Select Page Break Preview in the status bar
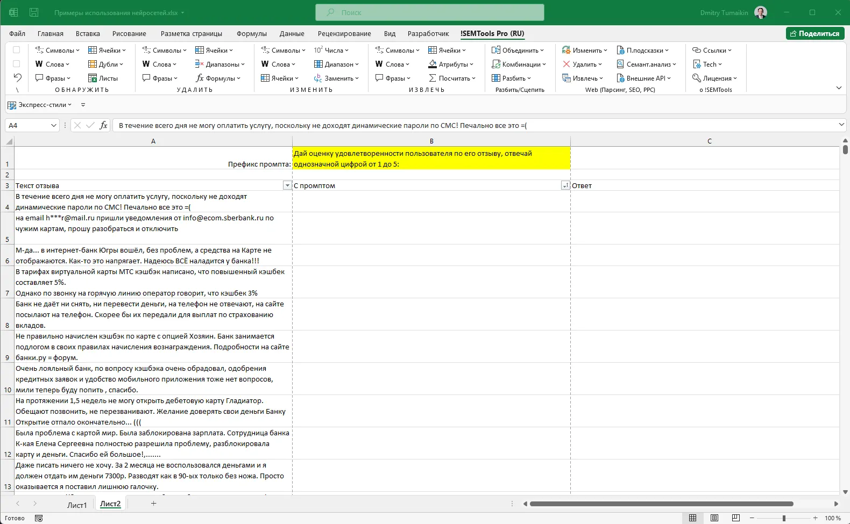The height and width of the screenshot is (524, 850). pos(735,518)
